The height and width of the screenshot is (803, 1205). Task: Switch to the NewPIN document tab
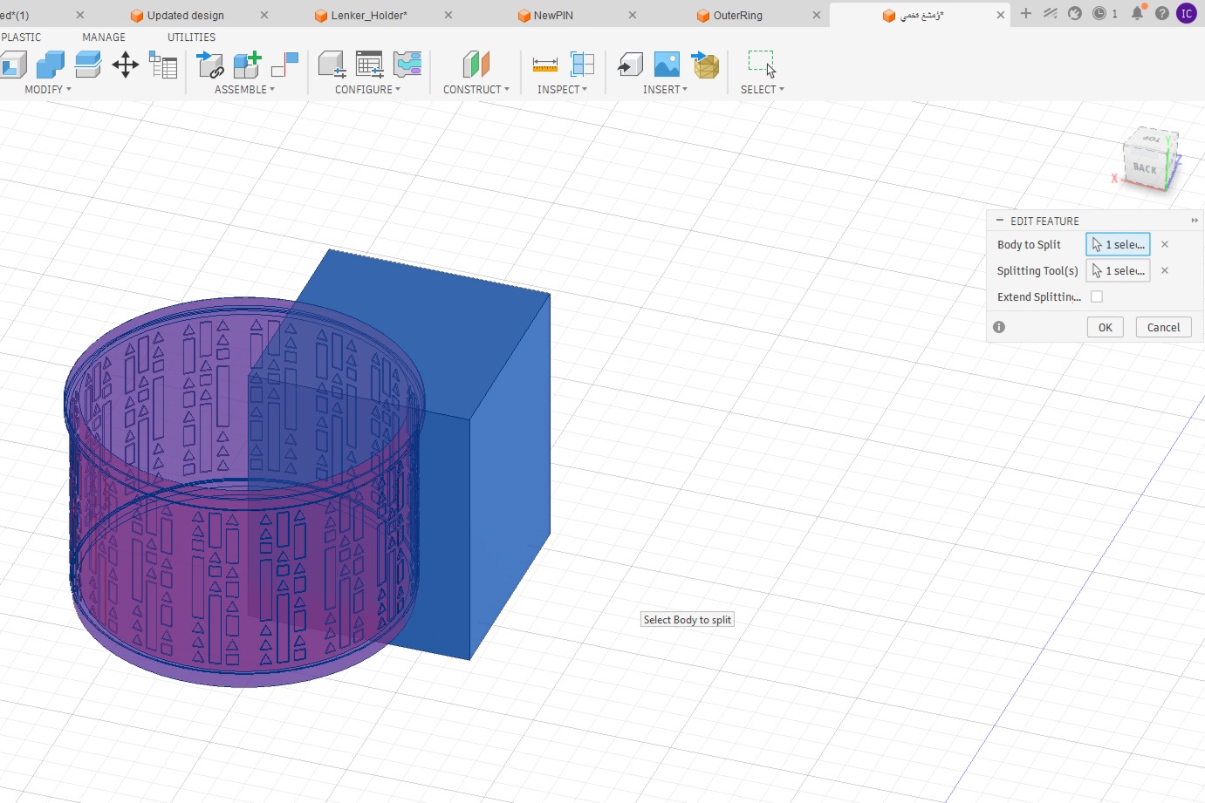coord(552,15)
